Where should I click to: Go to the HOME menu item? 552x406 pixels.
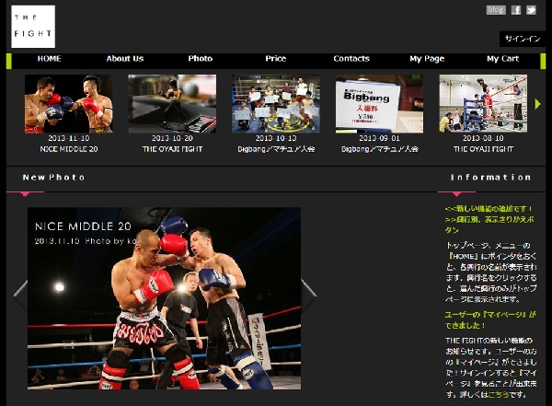point(50,59)
